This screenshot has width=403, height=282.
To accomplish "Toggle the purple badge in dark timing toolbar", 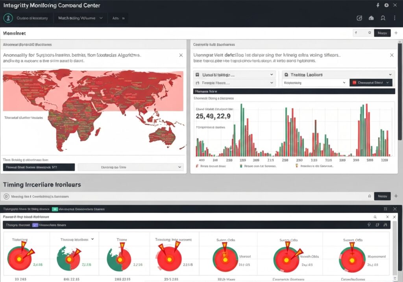I will click(x=35, y=225).
